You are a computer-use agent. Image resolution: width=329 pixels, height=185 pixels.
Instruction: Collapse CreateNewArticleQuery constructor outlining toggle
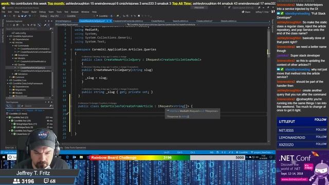71,70
